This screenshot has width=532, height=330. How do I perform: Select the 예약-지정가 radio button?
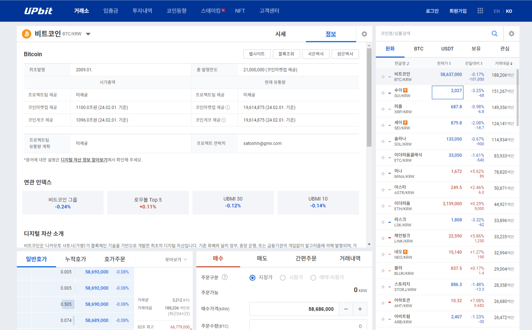coord(313,278)
